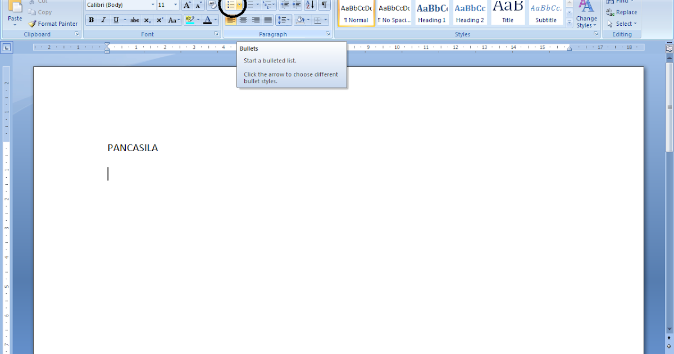
Task: Apply the Title style
Action: (x=508, y=13)
